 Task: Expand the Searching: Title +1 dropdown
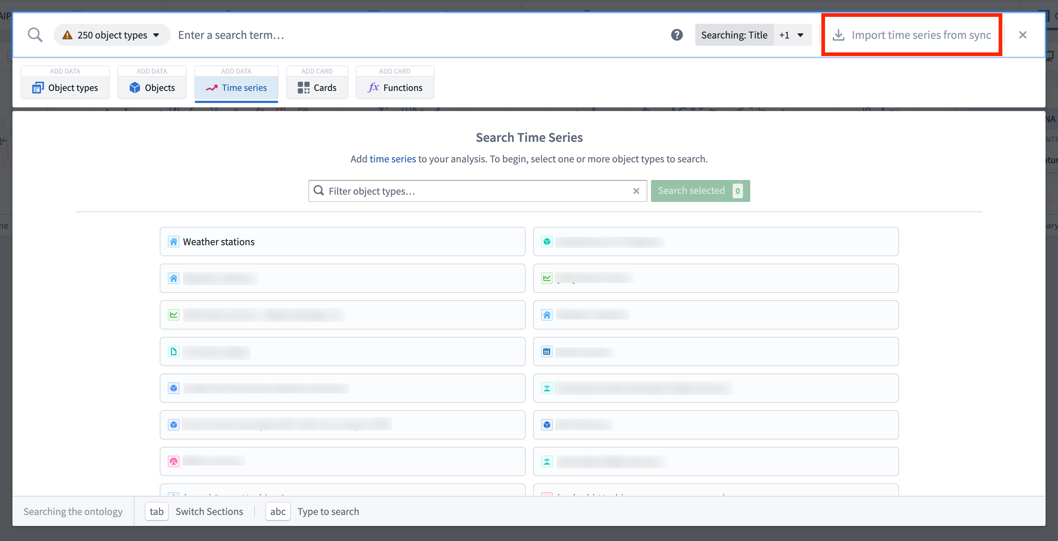792,35
